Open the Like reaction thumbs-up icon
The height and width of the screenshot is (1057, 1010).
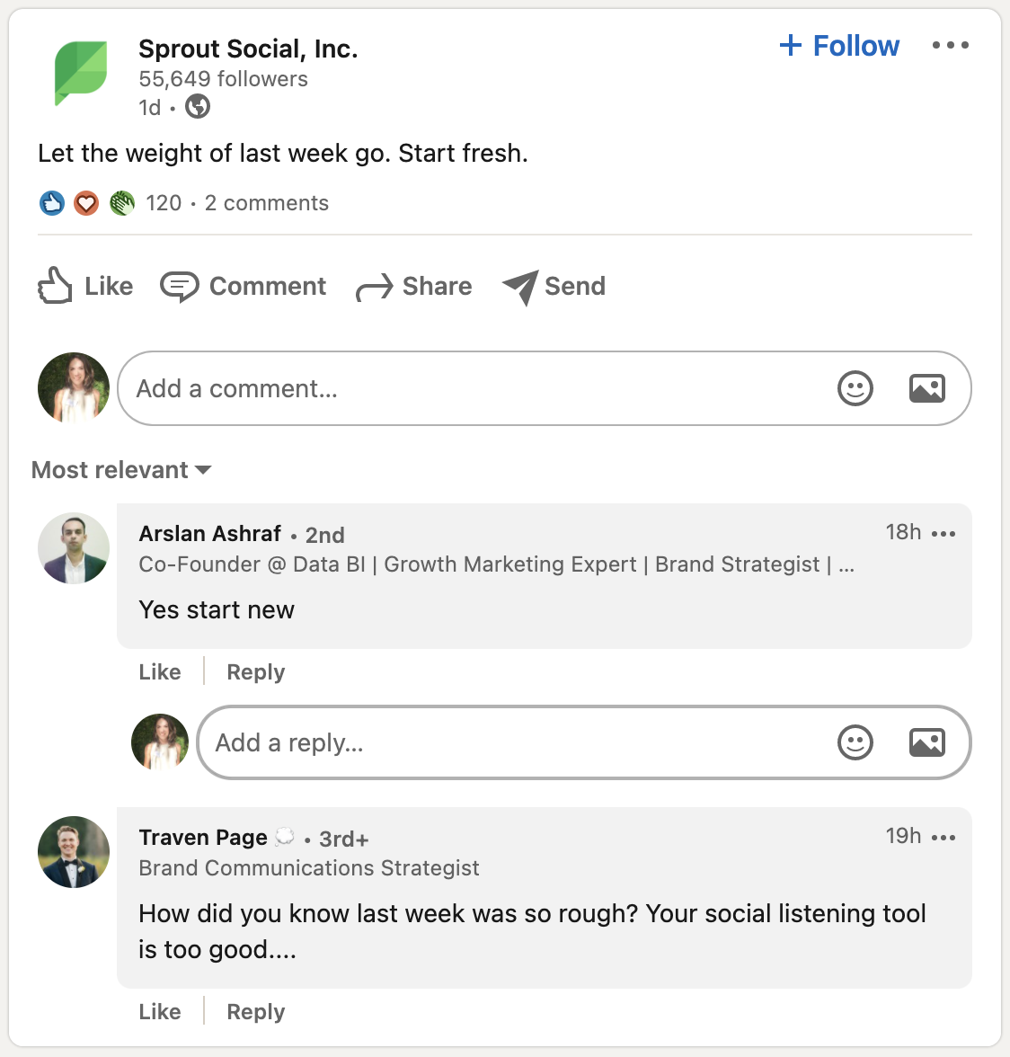tap(55, 286)
